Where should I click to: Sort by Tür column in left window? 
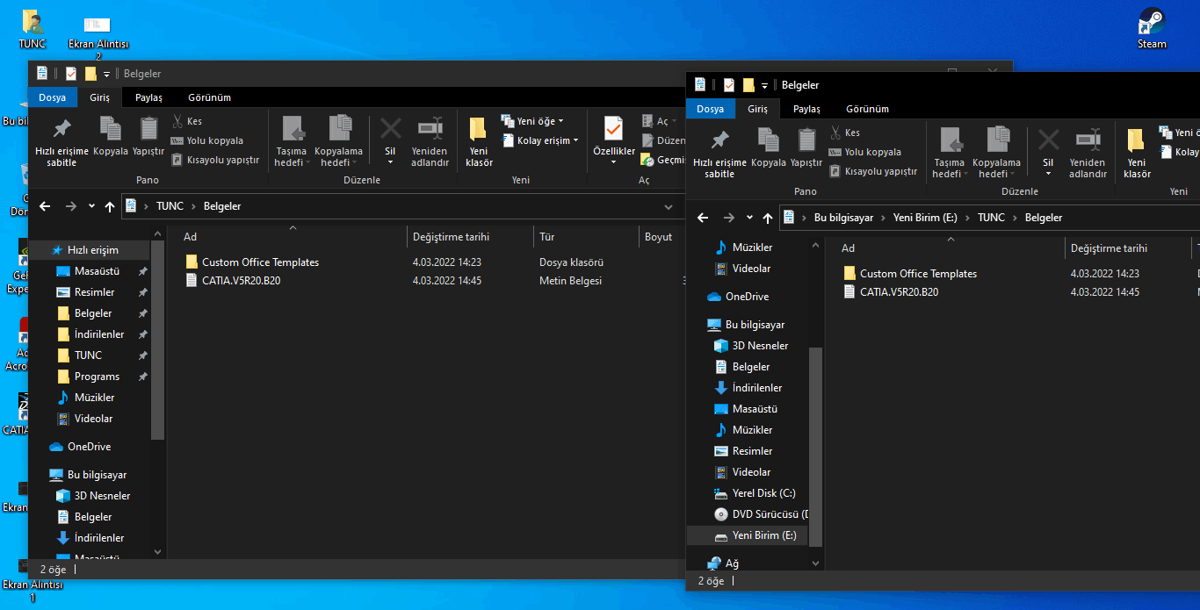pyautogui.click(x=586, y=237)
